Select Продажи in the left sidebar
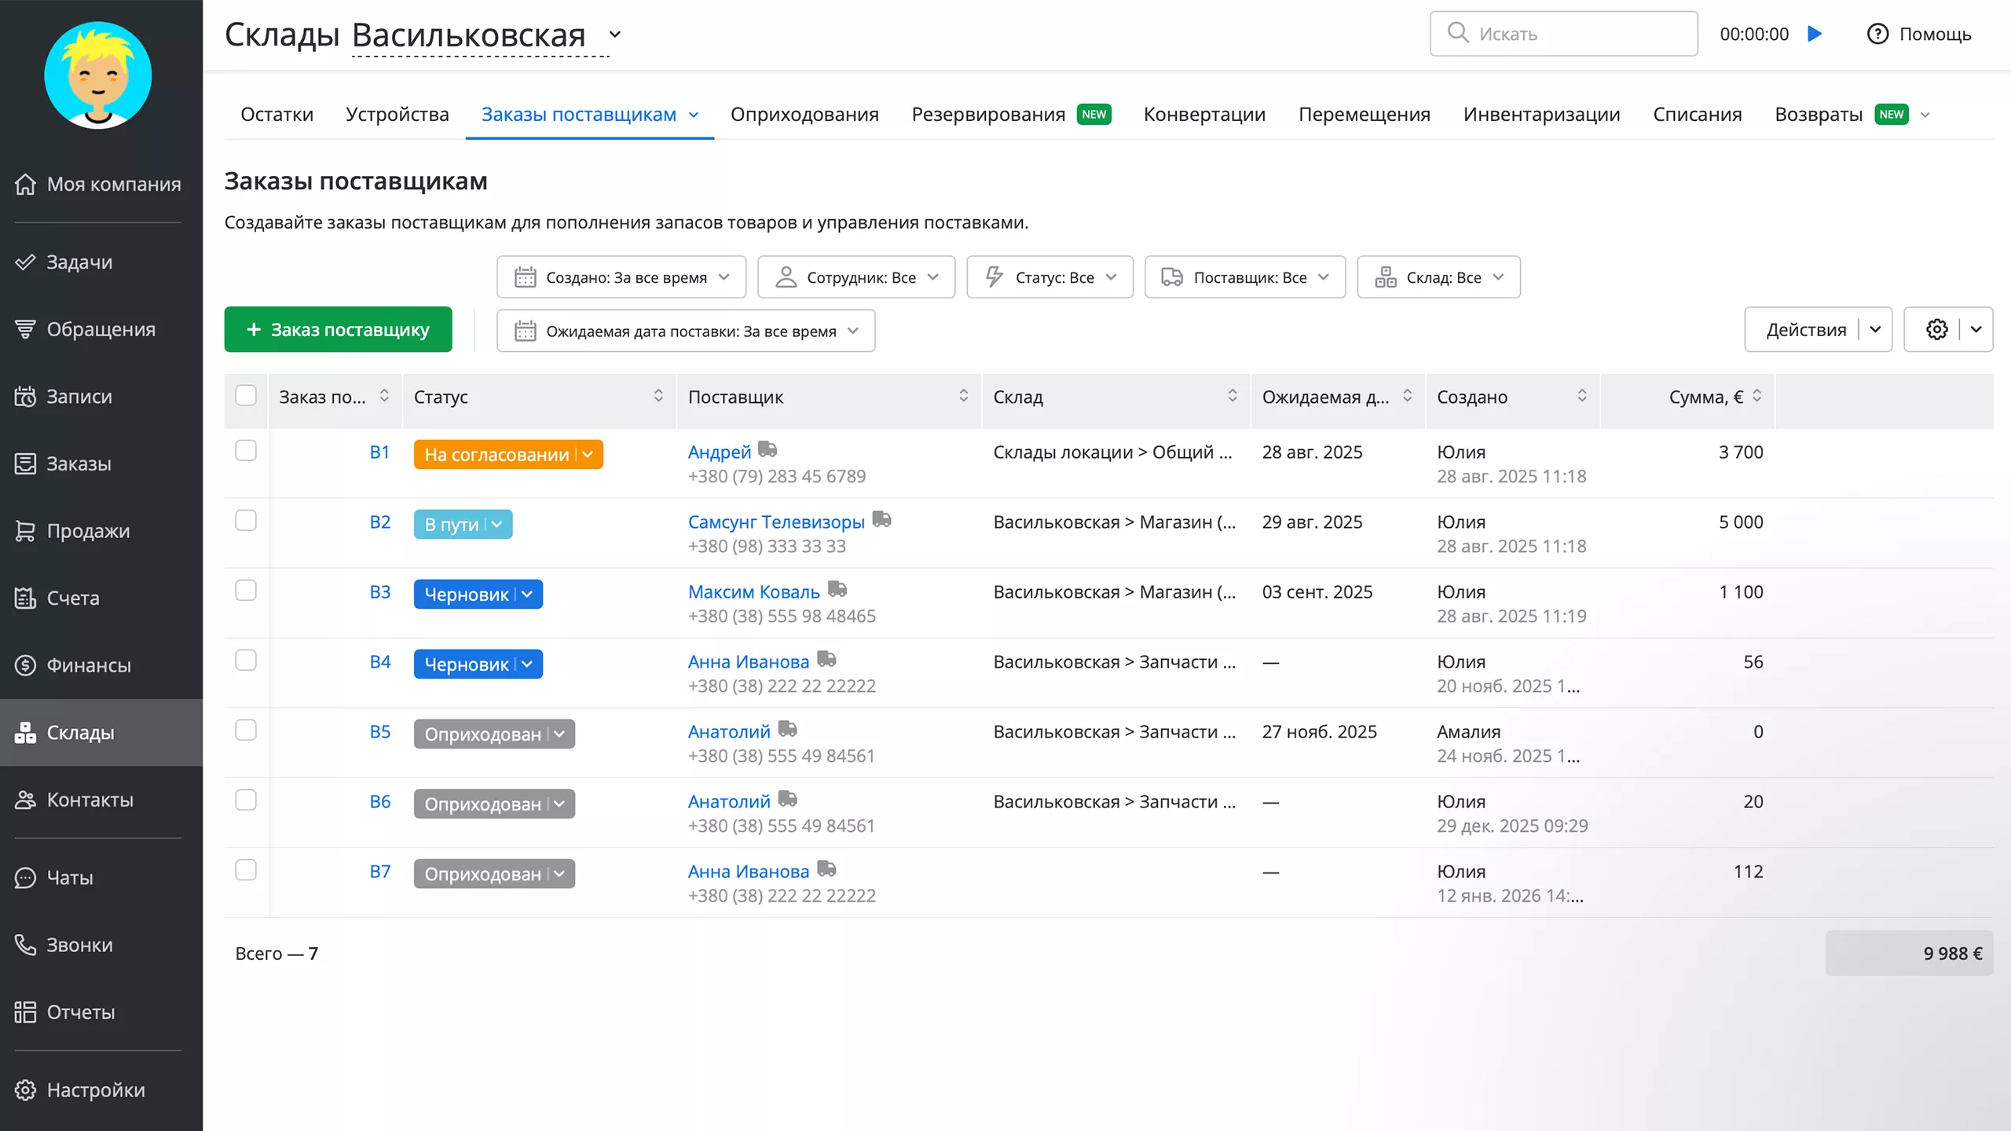Image resolution: width=2011 pixels, height=1131 pixels. pyautogui.click(x=88, y=531)
